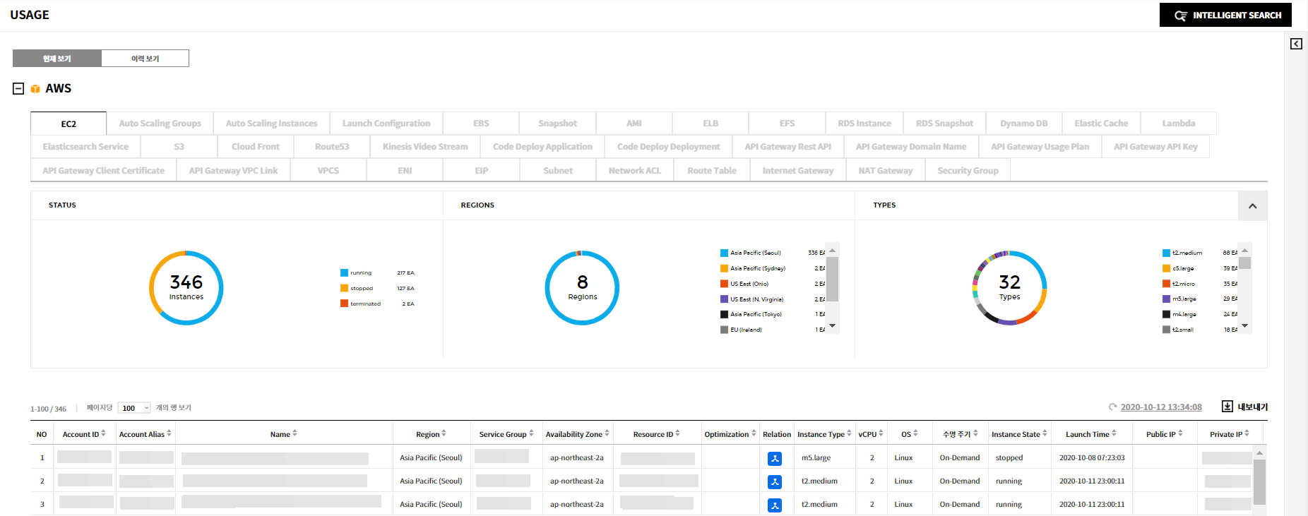Sort the Instance Type column
1308x516 pixels.
click(x=849, y=433)
